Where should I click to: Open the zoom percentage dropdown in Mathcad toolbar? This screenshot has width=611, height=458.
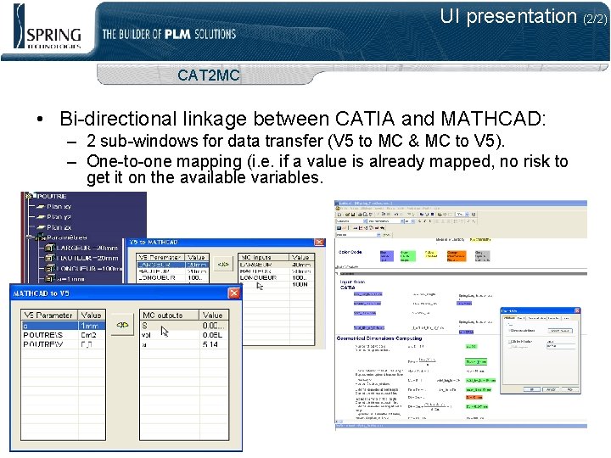coord(468,215)
